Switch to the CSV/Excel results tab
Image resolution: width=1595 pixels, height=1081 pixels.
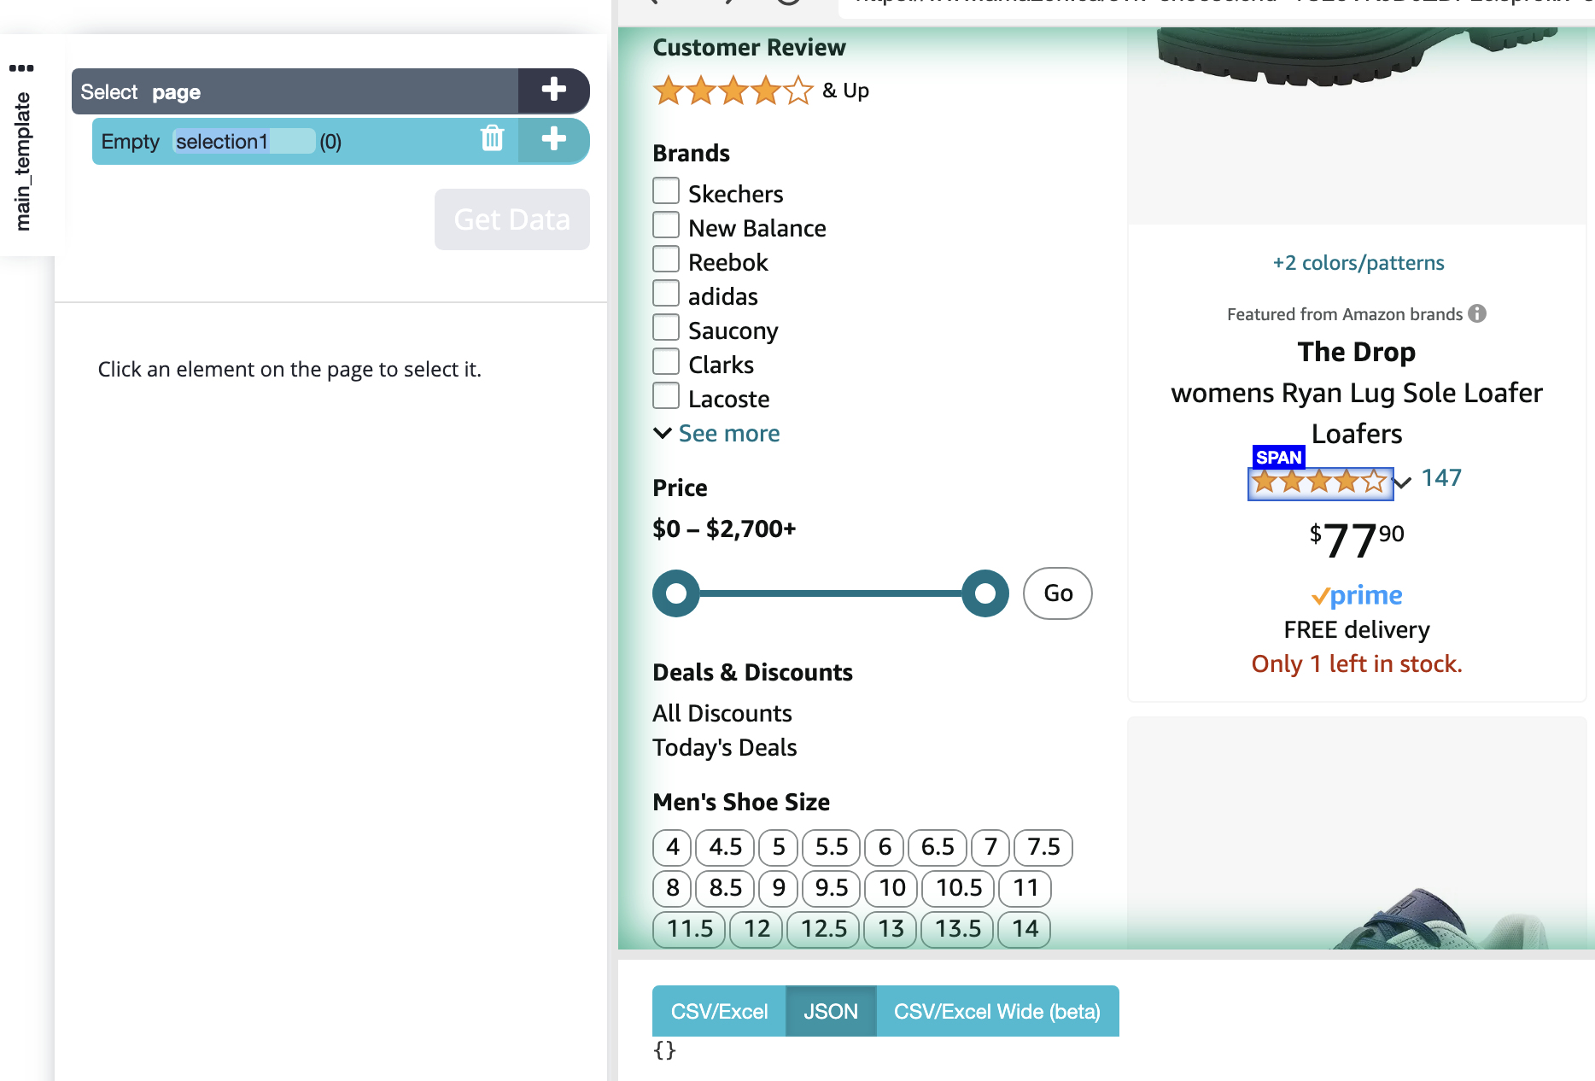click(x=719, y=1011)
